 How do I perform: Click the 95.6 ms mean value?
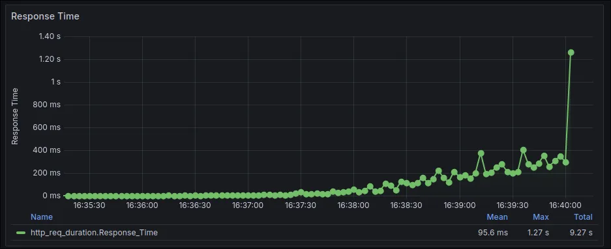pos(493,233)
